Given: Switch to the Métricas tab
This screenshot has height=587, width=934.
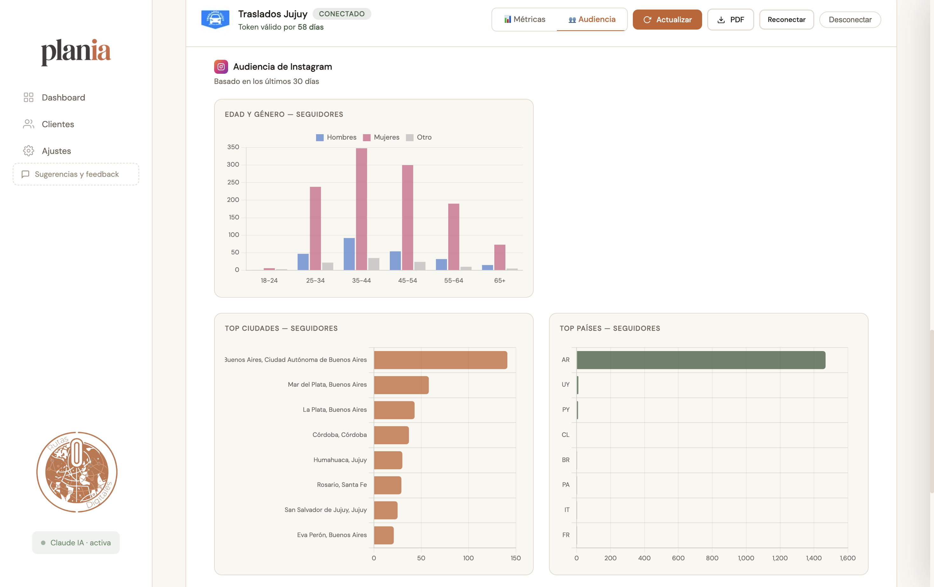Looking at the screenshot, I should pos(525,19).
